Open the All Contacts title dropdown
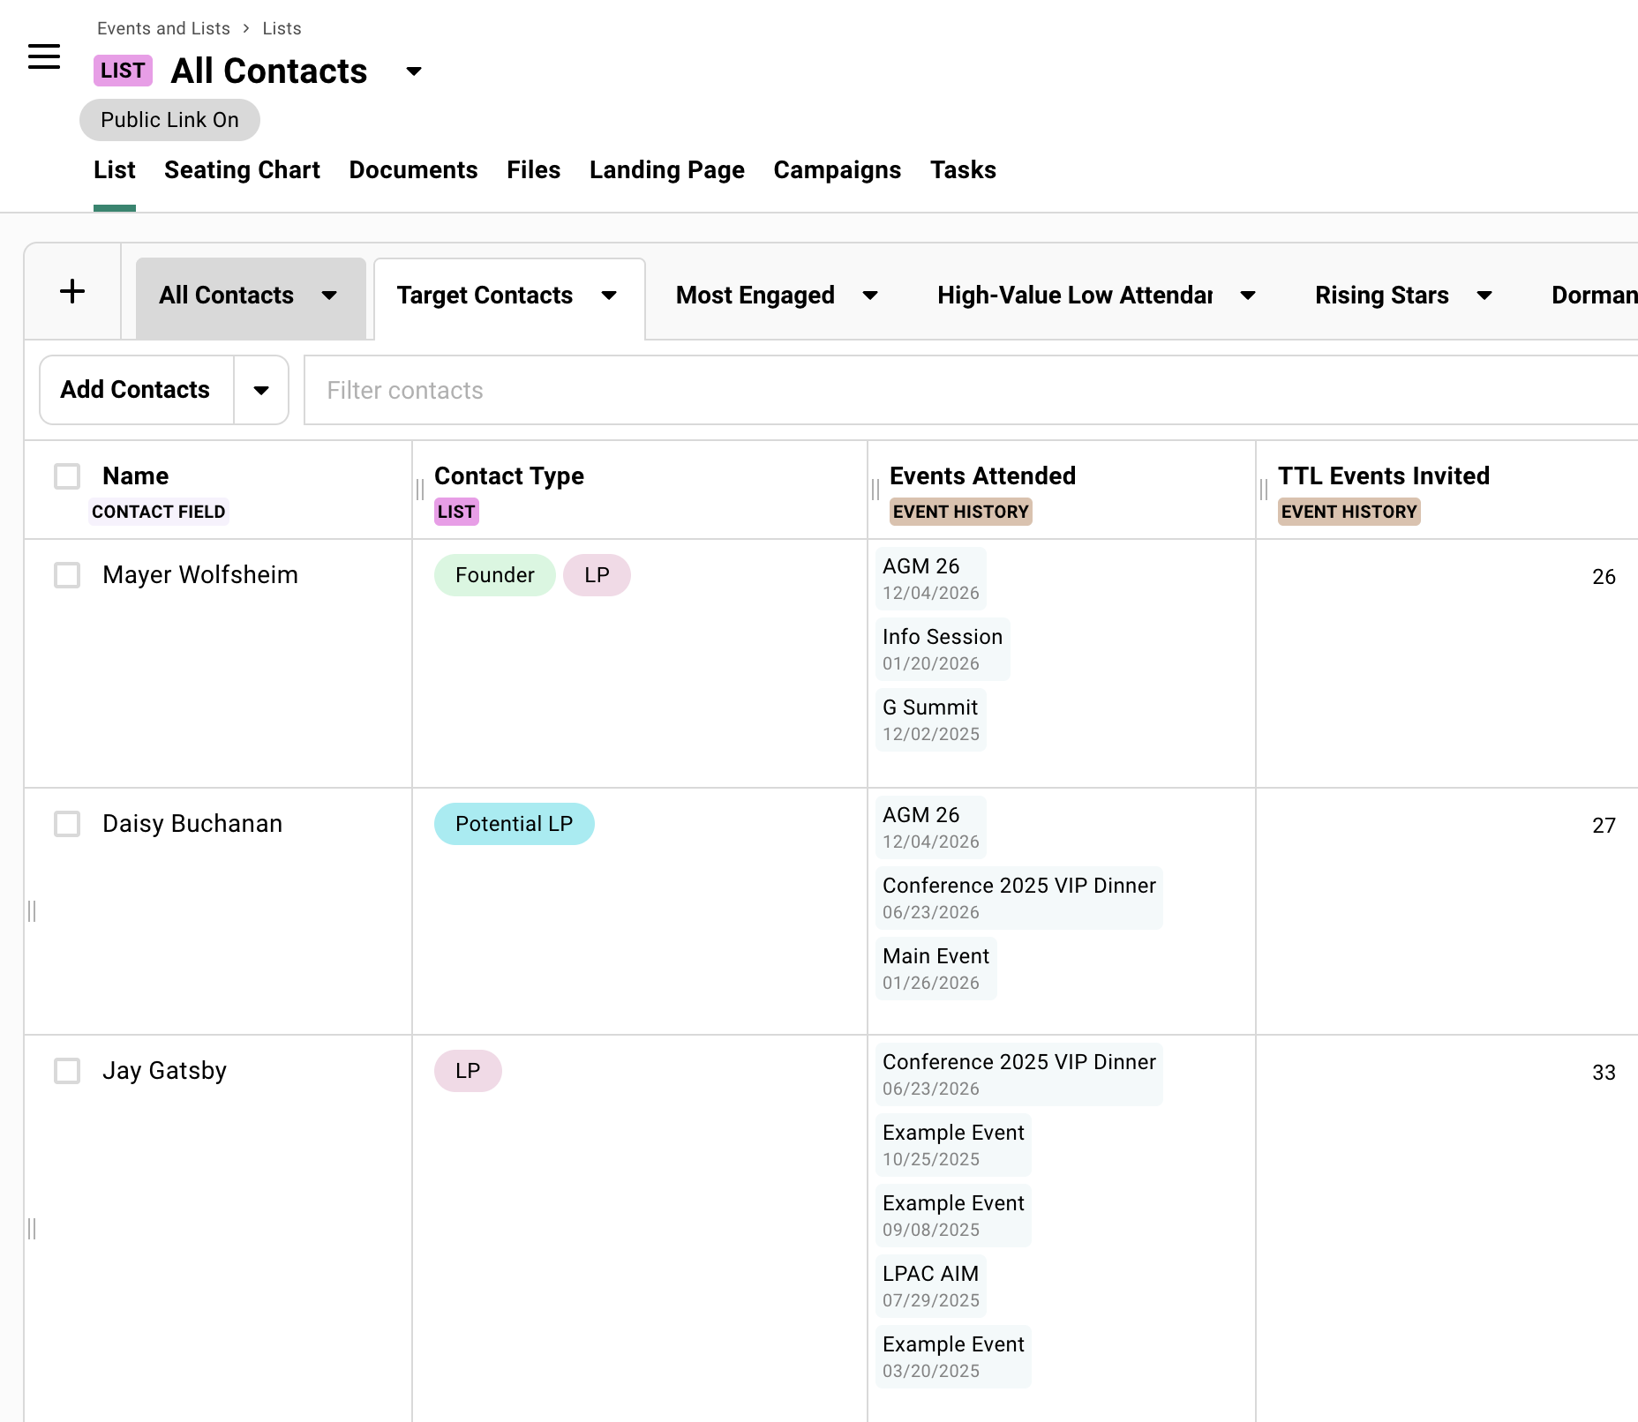The image size is (1638, 1422). [413, 71]
